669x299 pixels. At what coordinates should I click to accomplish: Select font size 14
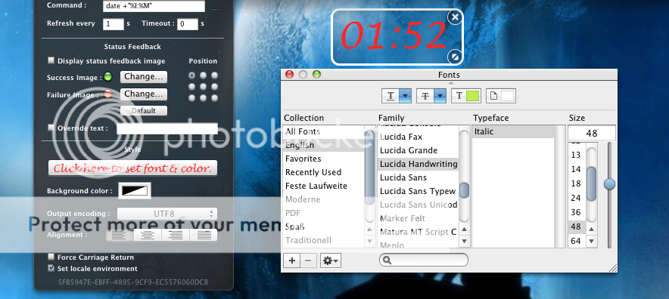[576, 169]
